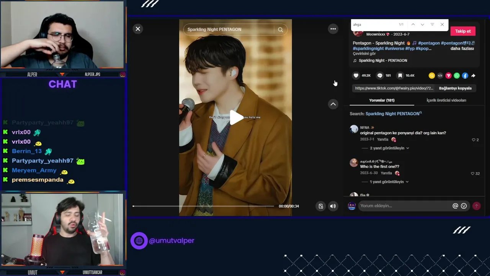Mute the video with speaker icon
This screenshot has width=490, height=276.
(x=333, y=206)
